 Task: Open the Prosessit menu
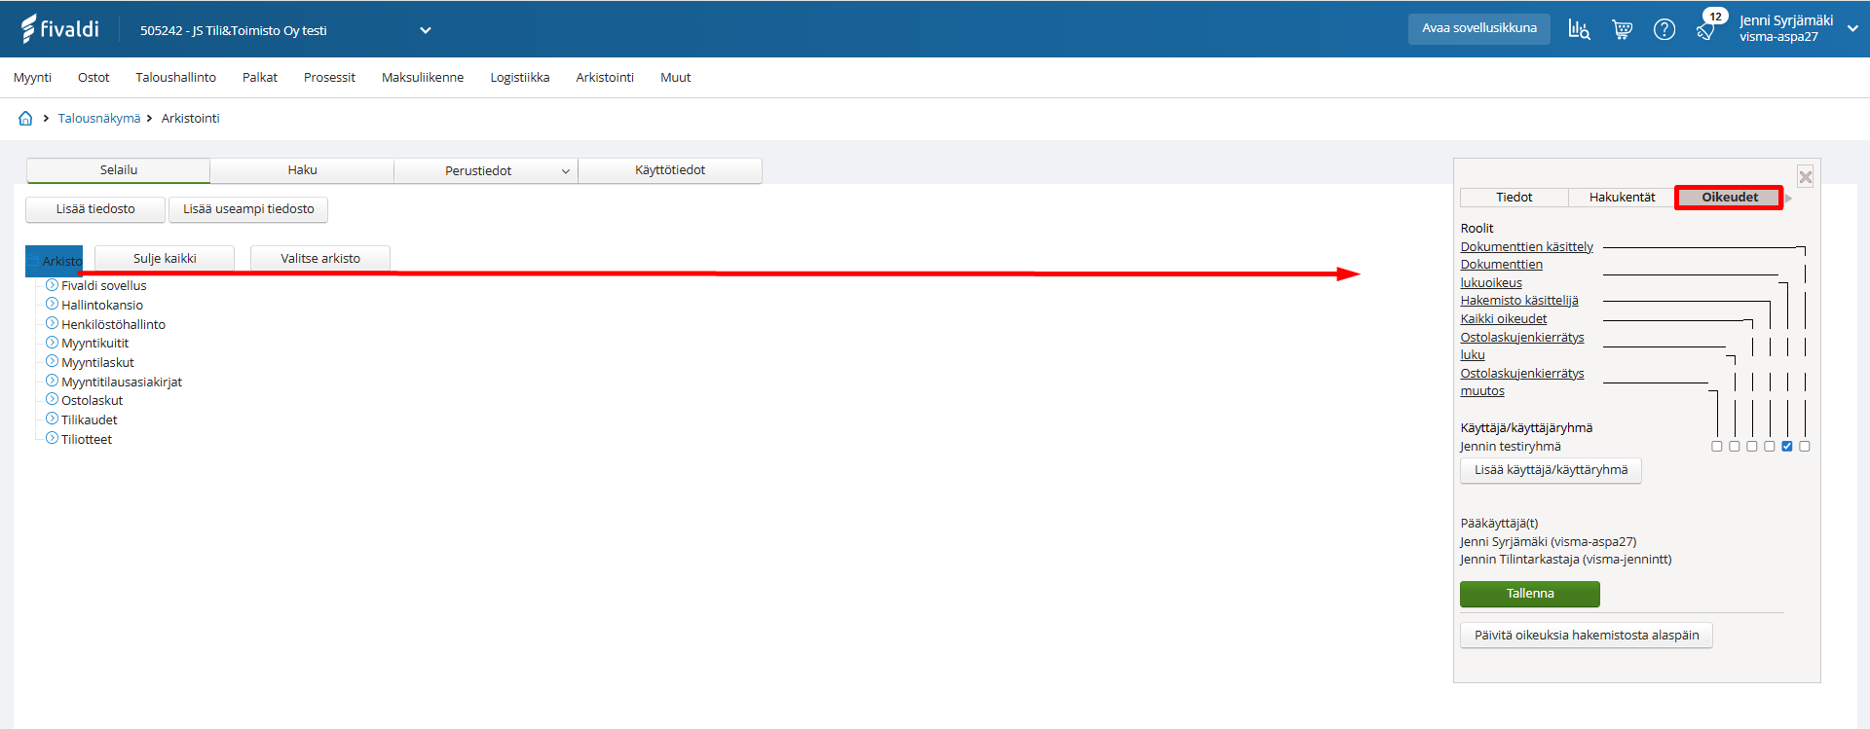pyautogui.click(x=329, y=78)
